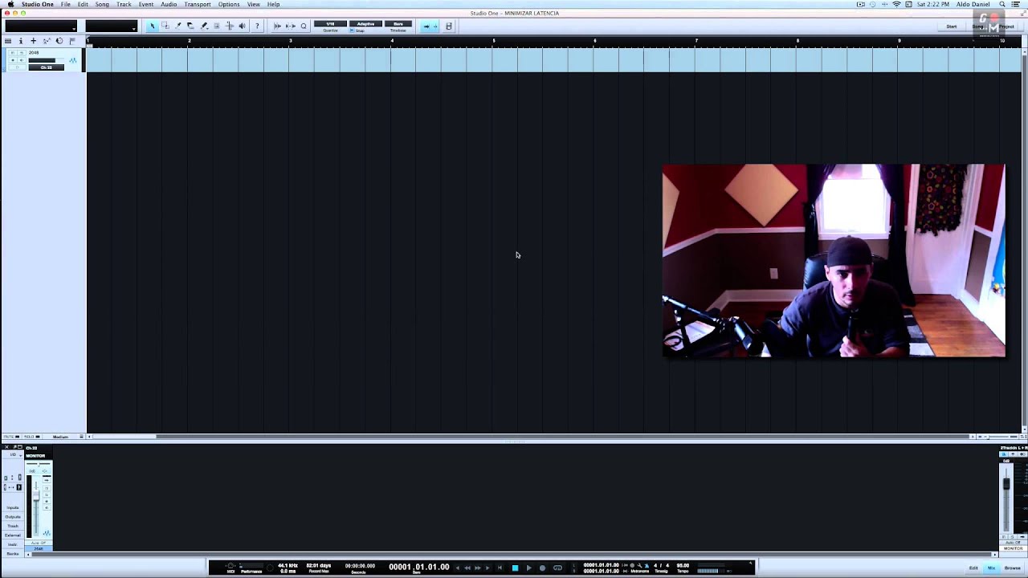
Task: Toggle monitor on track 2048
Action: (22, 60)
